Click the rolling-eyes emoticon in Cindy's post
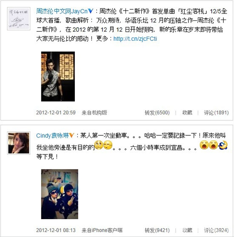Viewport: 234px width, 237px height. (x=99, y=145)
